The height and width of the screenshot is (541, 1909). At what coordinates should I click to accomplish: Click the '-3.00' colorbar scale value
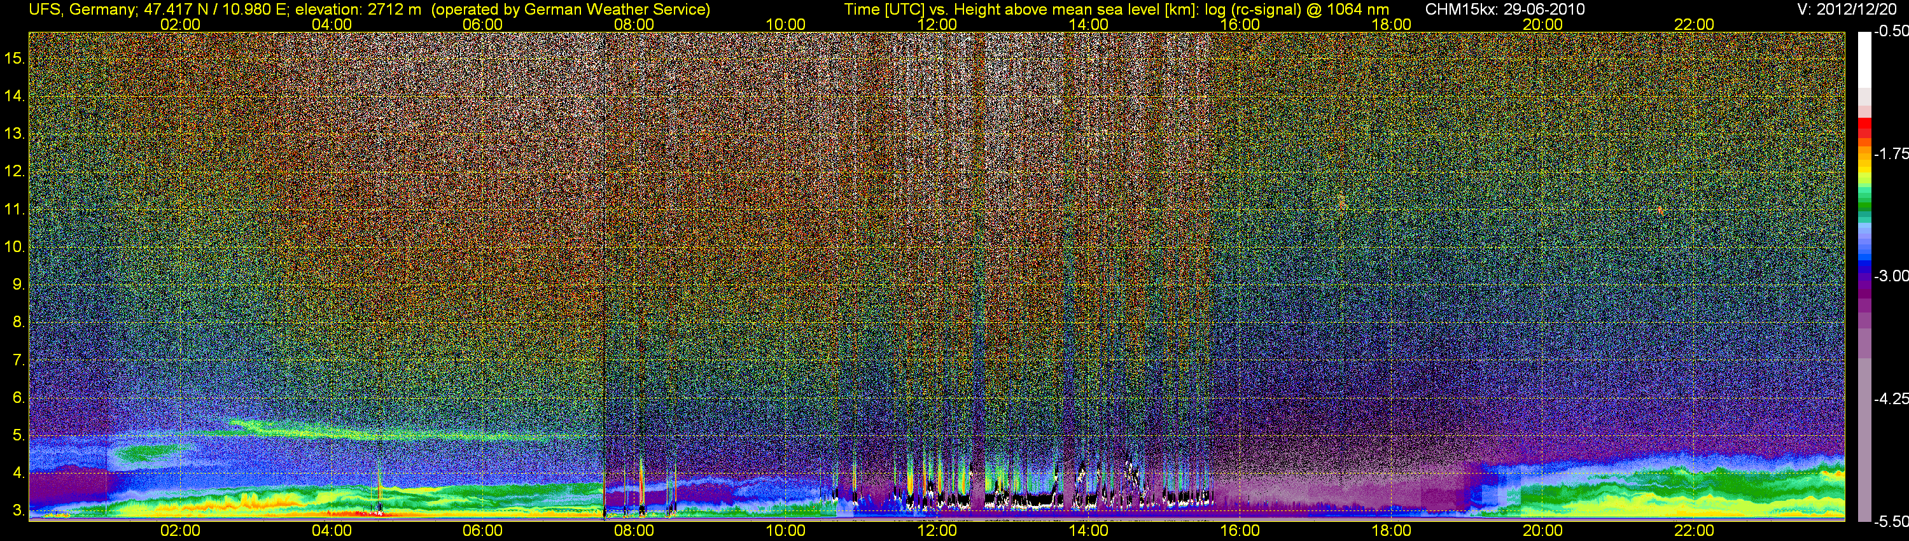(1891, 276)
